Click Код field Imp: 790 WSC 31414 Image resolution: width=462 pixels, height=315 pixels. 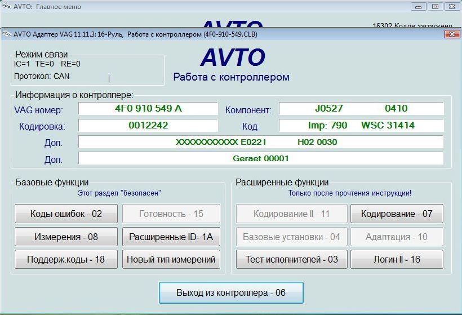point(361,125)
